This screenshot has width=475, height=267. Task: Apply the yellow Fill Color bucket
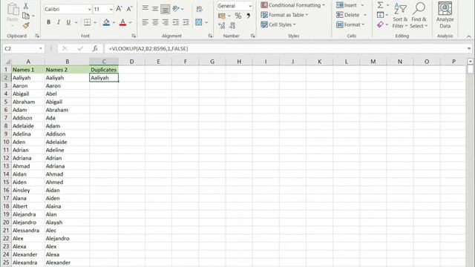106,22
